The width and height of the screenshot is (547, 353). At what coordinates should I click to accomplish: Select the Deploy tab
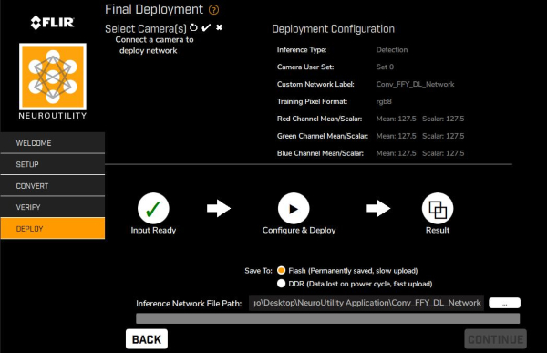click(x=53, y=228)
